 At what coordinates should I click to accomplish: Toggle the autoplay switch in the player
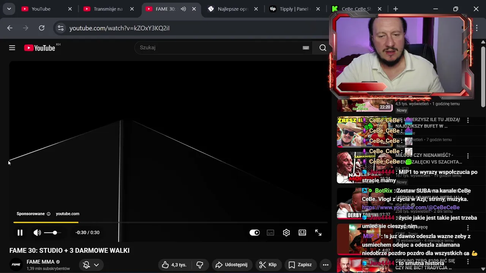[x=254, y=233]
